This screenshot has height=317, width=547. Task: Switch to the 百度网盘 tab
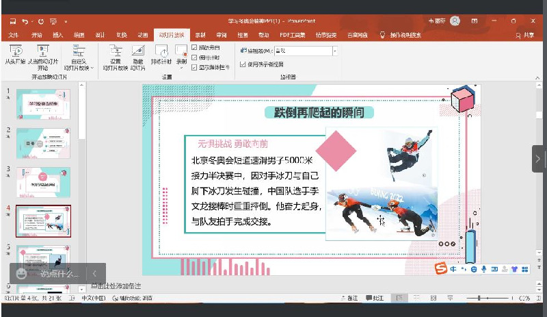tap(358, 35)
